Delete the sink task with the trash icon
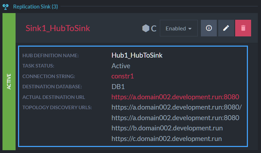 [243, 28]
